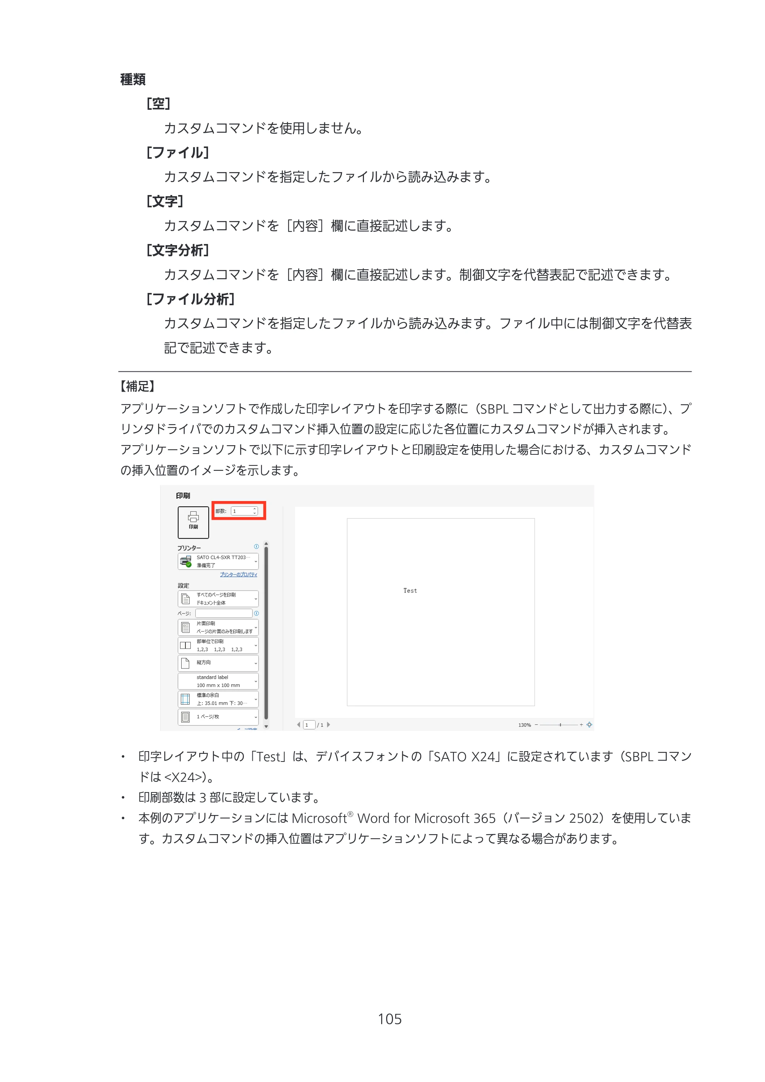Image resolution: width=765 pixels, height=1082 pixels.
Task: Click the zoom out minus icon
Action: [x=536, y=725]
